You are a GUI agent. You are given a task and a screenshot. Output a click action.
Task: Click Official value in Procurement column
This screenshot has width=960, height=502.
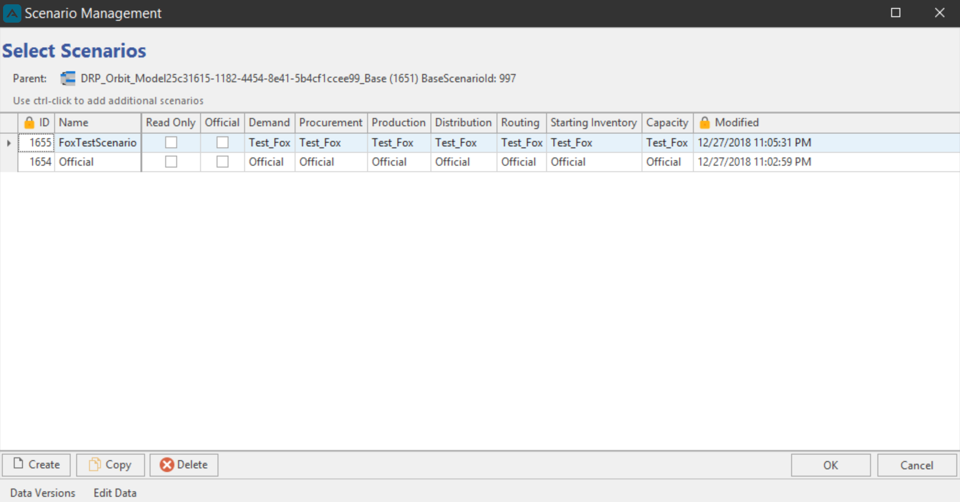coord(331,162)
